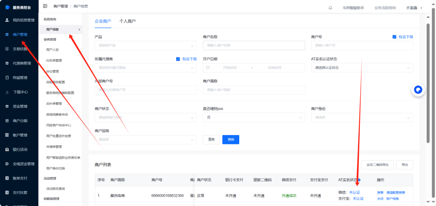The width and height of the screenshot is (436, 206).
Task: Toggle 包含下级 checkbox for 所属代理商
Action: (178, 59)
